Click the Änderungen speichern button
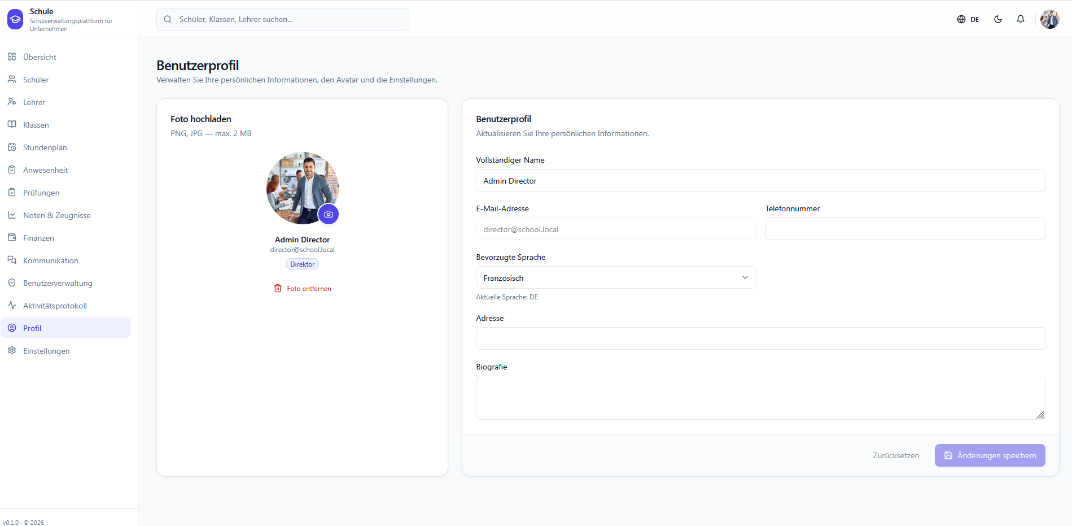Image resolution: width=1072 pixels, height=526 pixels. point(990,455)
